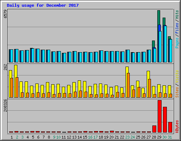Click the orange sites bar for day 1
The image size is (181, 141).
click(12, 88)
